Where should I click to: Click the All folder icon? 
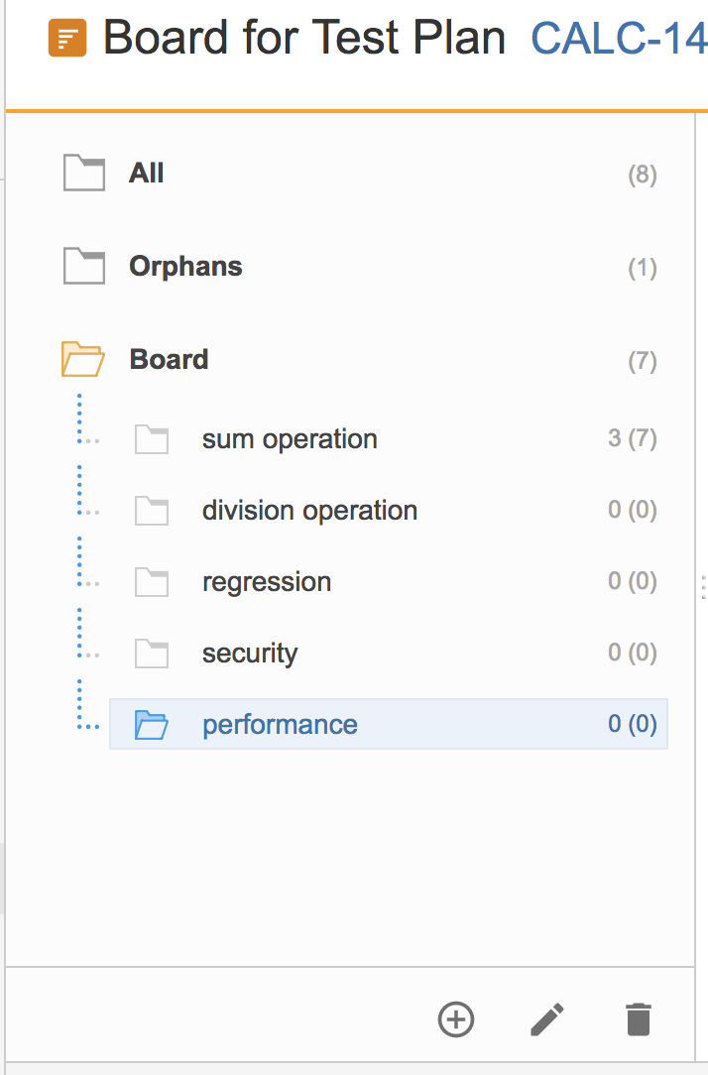pyautogui.click(x=84, y=173)
